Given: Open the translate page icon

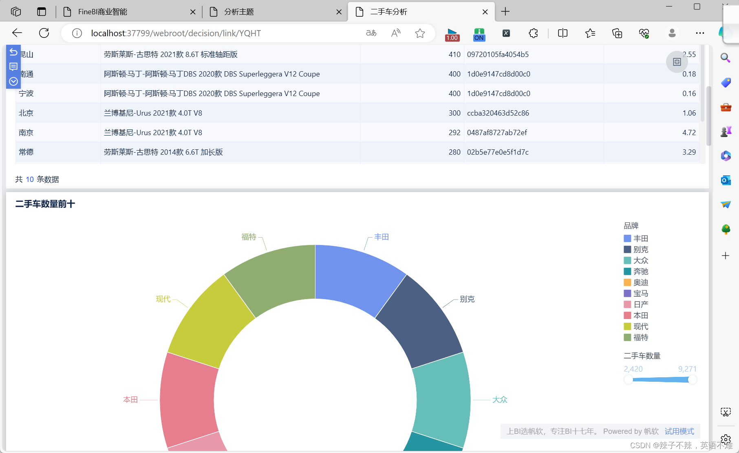Looking at the screenshot, I should (x=371, y=33).
